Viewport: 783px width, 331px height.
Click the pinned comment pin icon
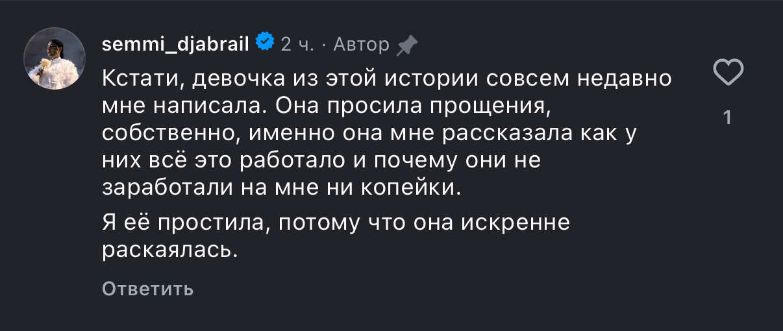click(x=407, y=45)
